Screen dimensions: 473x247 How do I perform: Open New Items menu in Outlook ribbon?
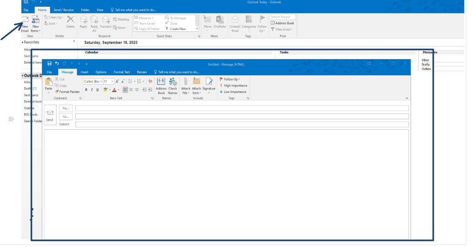click(36, 24)
